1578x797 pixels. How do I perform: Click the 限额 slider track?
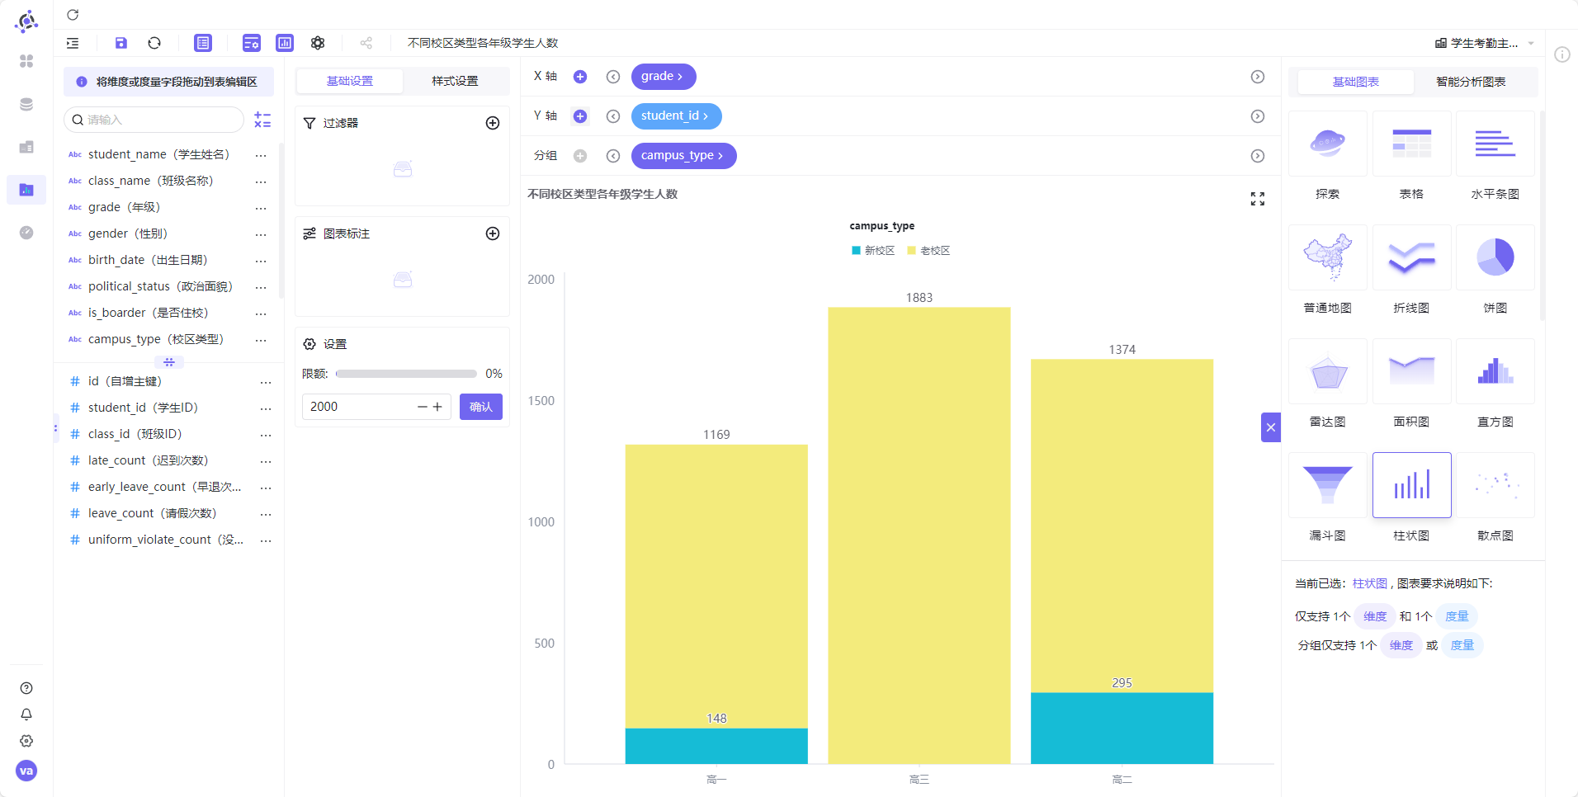pyautogui.click(x=406, y=374)
